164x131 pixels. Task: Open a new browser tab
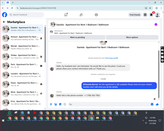[x=13, y=3]
